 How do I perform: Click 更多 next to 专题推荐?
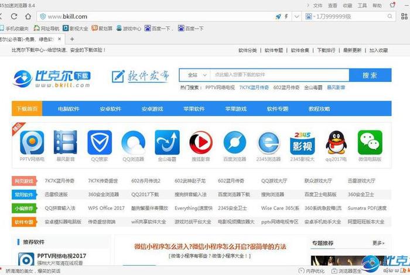click(378, 243)
